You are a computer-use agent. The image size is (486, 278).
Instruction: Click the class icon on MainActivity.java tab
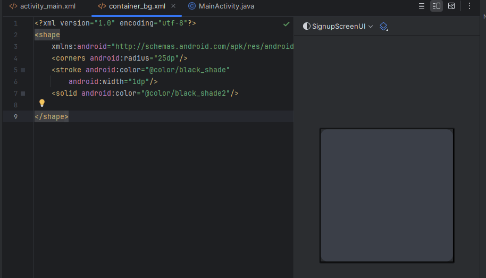coord(192,6)
